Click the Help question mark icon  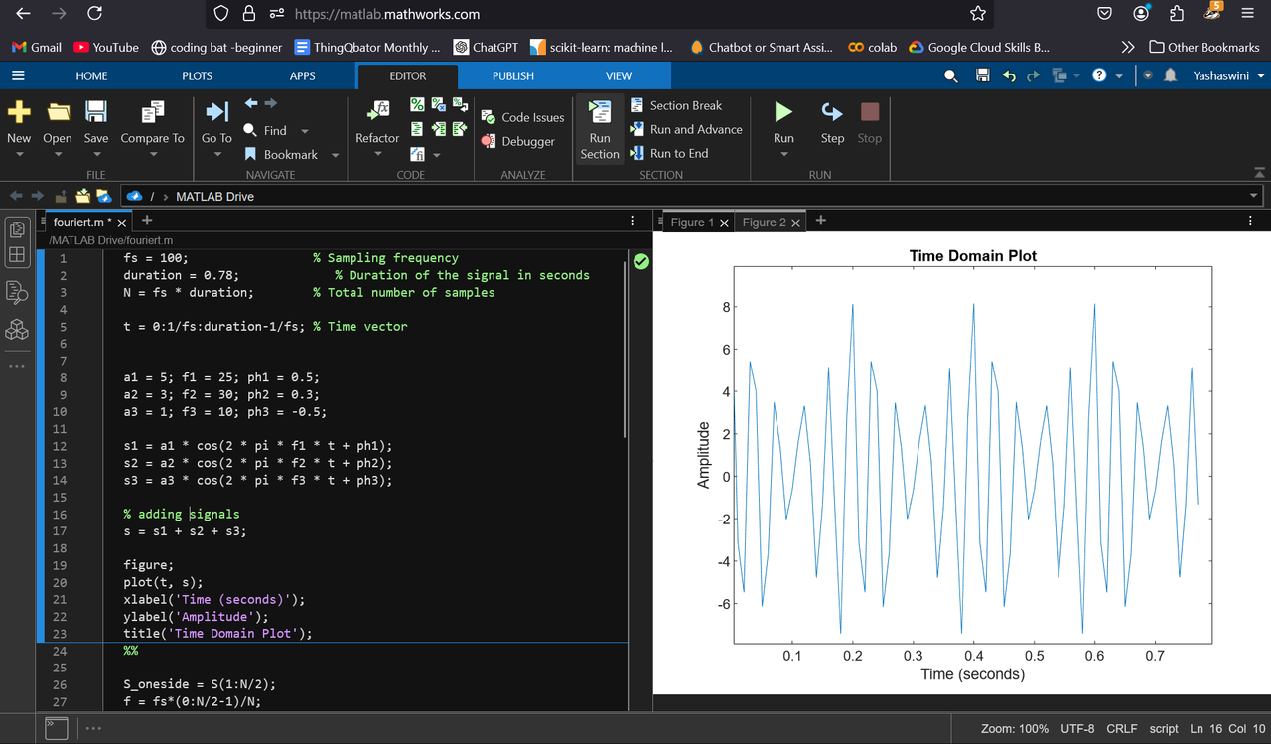pos(1099,75)
